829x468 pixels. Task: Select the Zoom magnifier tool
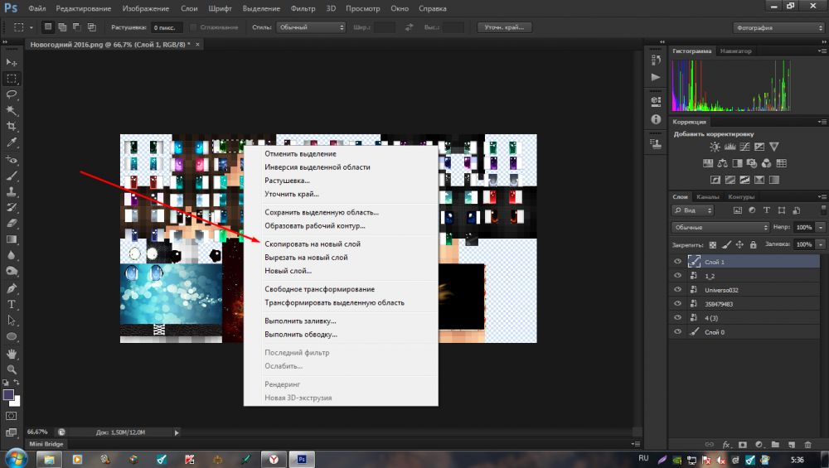(x=12, y=369)
